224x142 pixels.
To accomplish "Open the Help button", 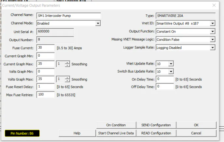I will point(77,133).
